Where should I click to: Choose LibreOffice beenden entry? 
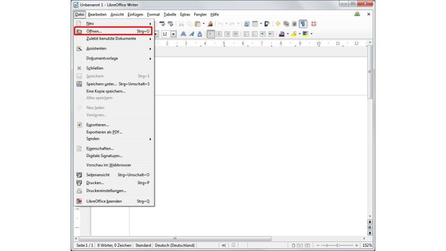[x=114, y=201]
